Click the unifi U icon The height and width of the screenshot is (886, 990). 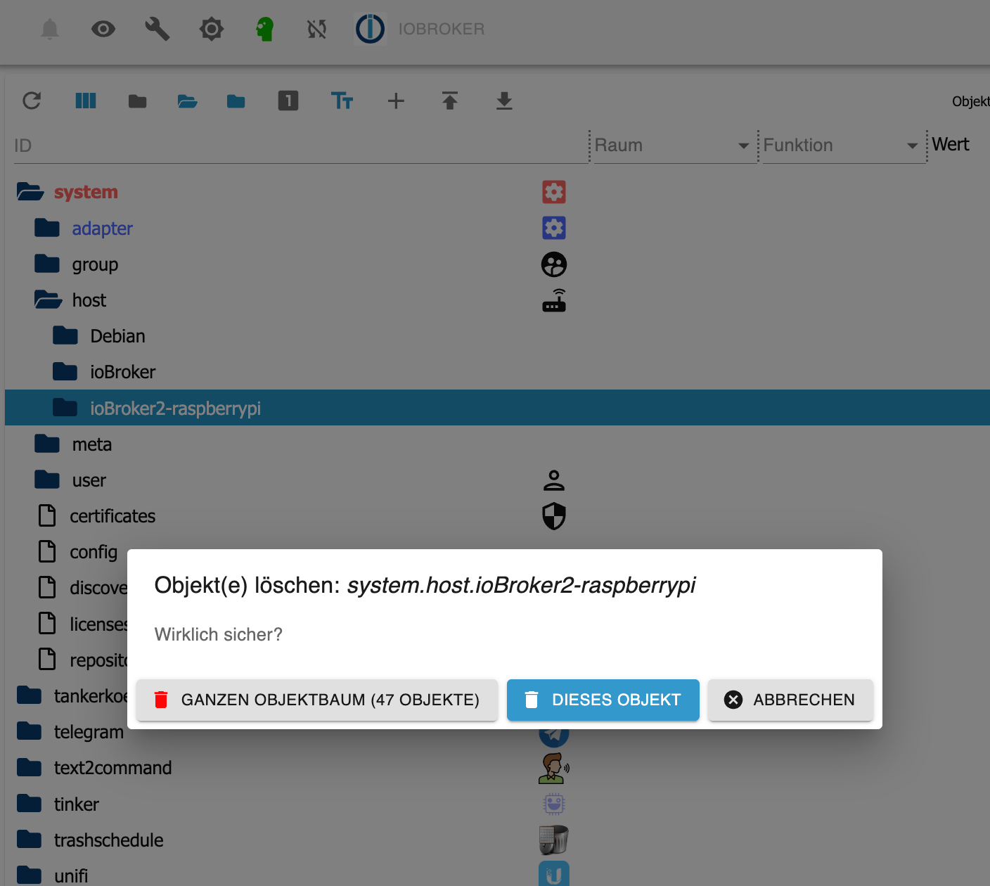tap(554, 874)
